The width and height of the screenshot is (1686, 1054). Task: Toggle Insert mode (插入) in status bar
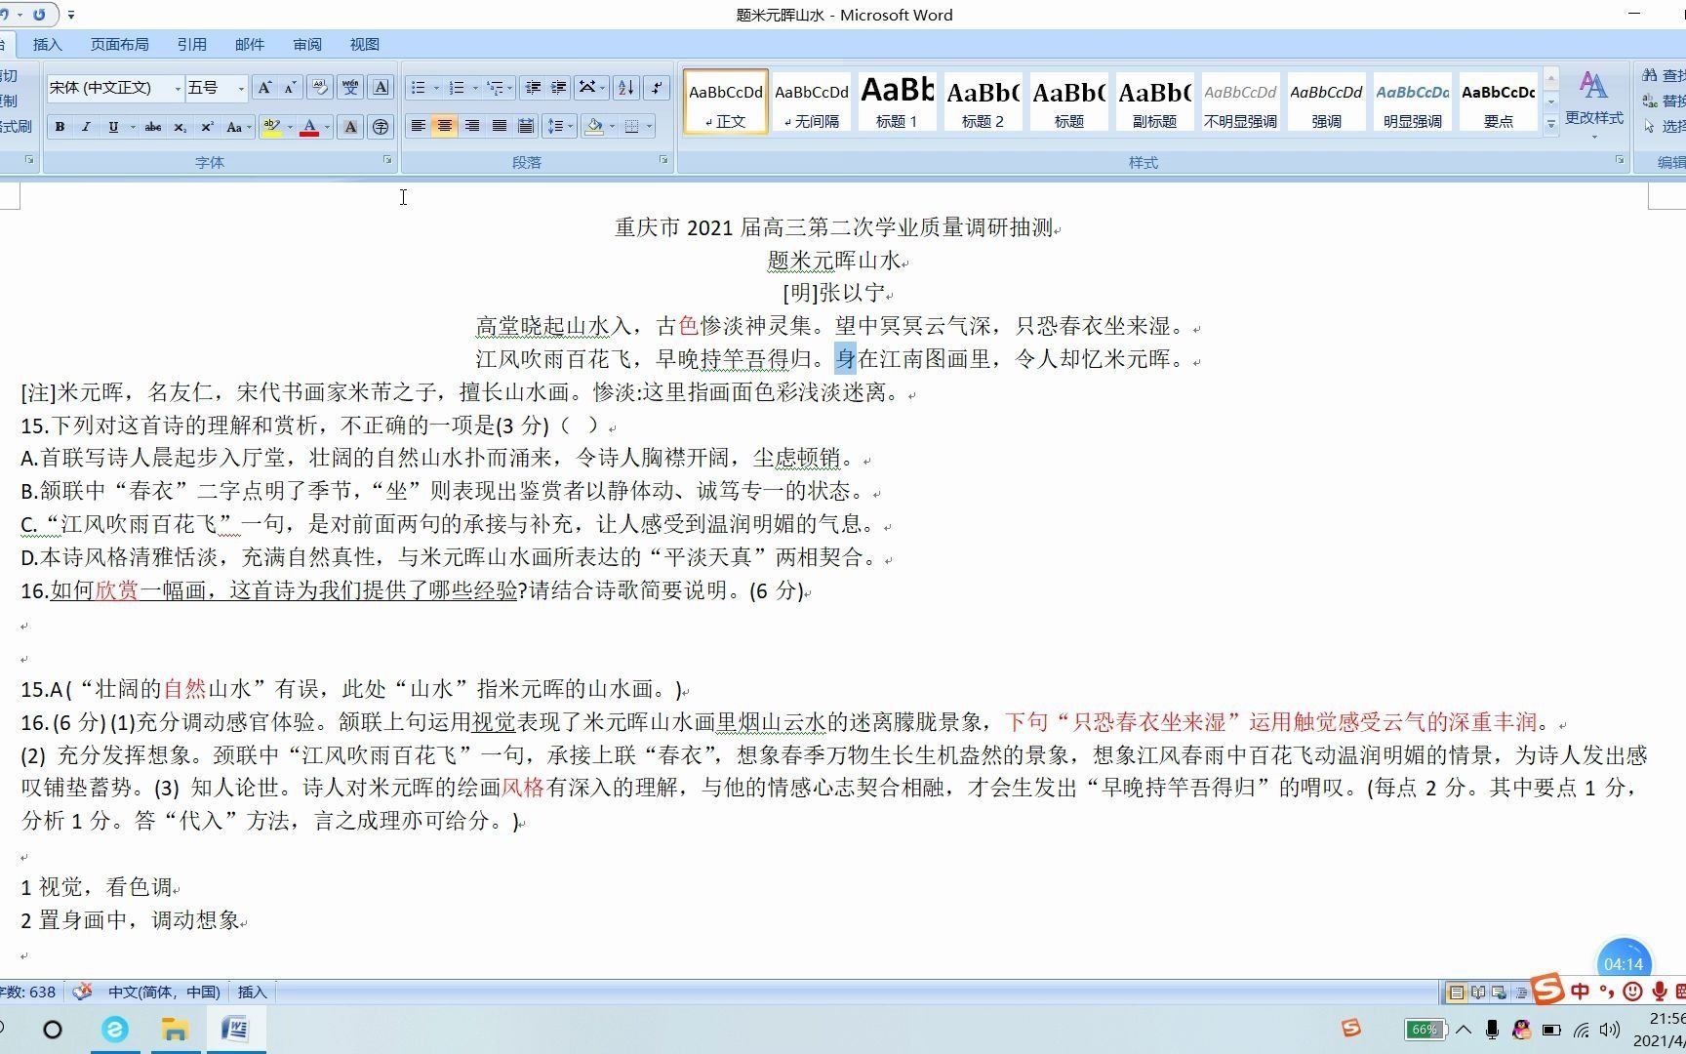[252, 992]
